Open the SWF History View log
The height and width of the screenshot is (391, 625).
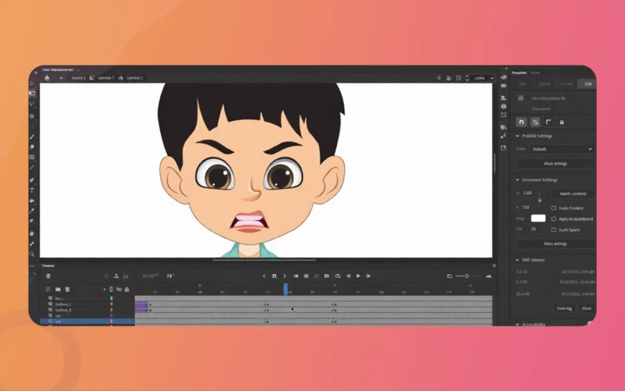(x=565, y=309)
